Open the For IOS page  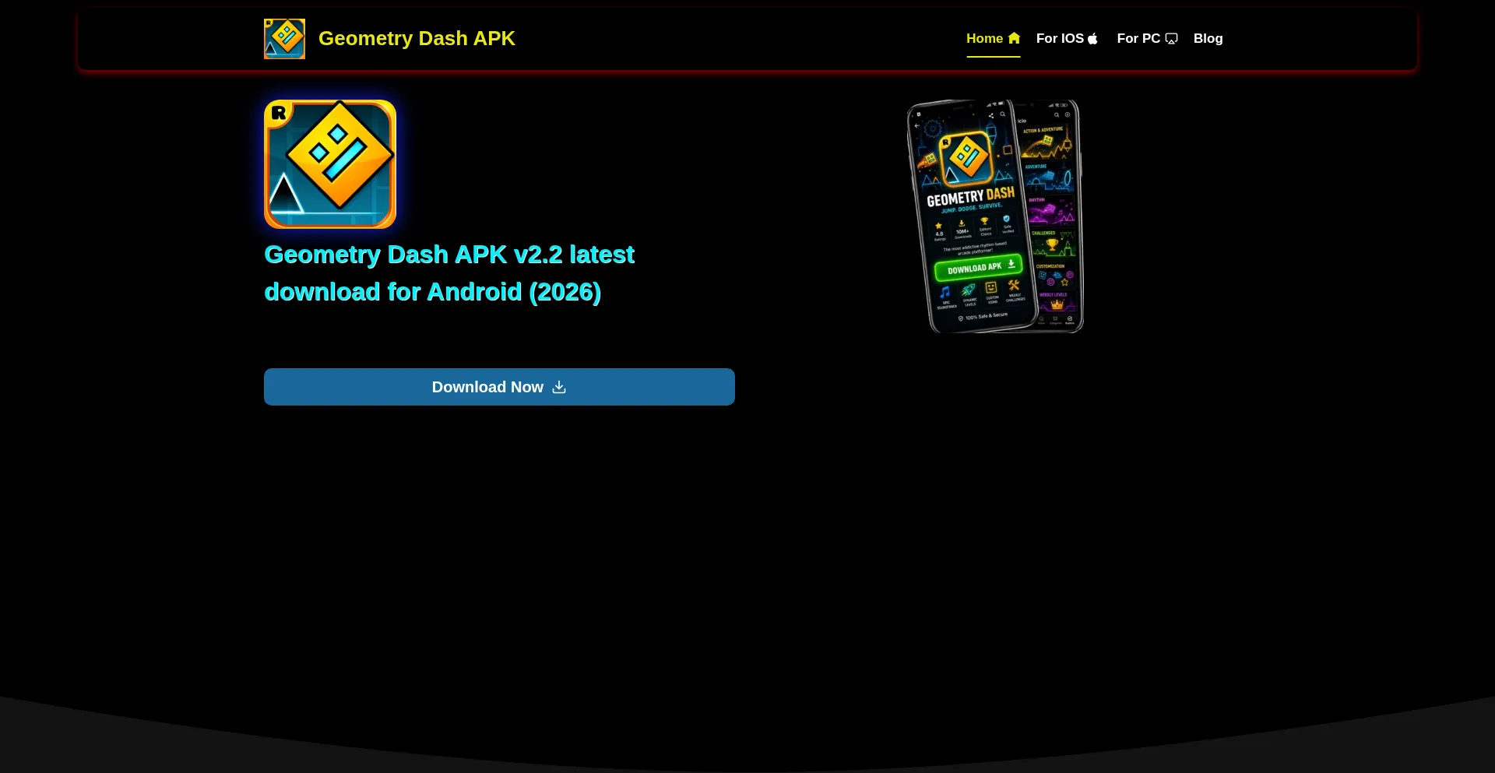(1067, 38)
